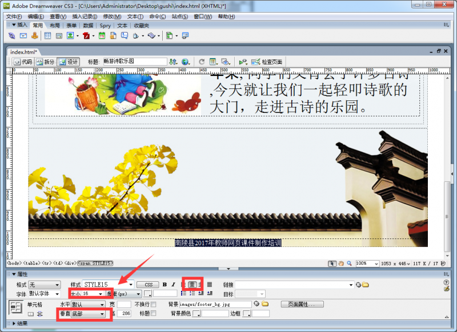Open the Format (格式) dropdown

click(45, 285)
